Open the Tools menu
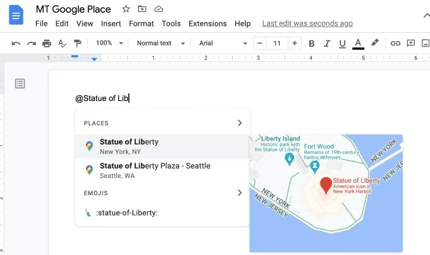430x255 pixels. [171, 24]
